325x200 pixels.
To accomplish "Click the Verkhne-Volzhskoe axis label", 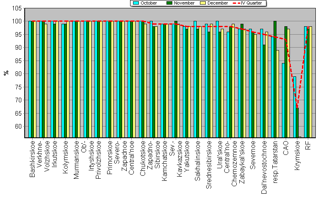I will pyautogui.click(x=43, y=156).
